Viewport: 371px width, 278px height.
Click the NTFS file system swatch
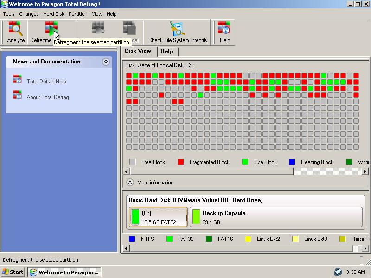pos(132,239)
